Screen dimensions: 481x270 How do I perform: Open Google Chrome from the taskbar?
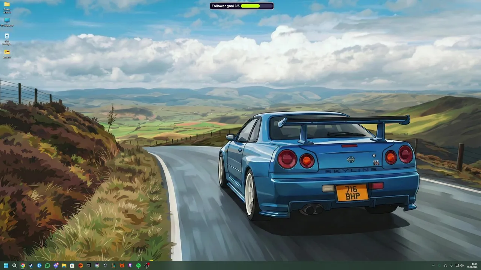23,265
